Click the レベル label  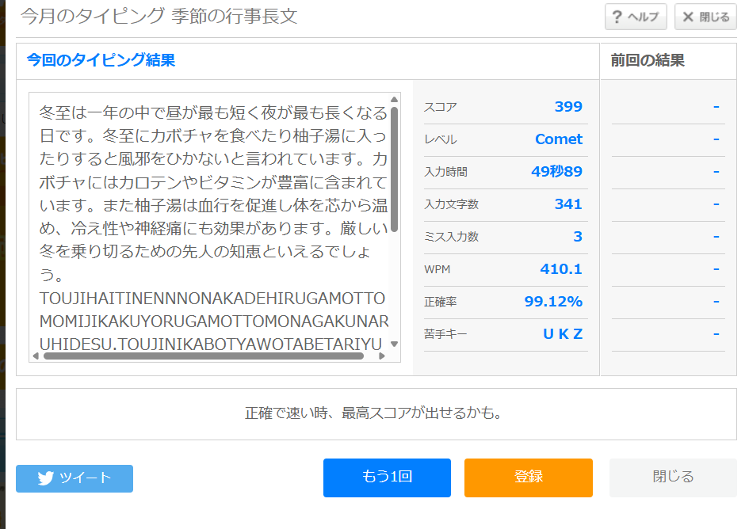coord(441,139)
